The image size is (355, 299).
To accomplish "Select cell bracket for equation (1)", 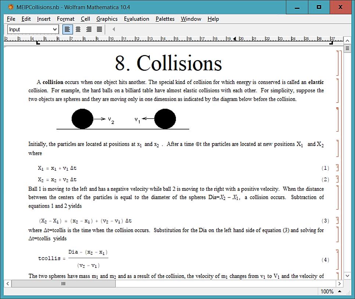I will [x=337, y=168].
